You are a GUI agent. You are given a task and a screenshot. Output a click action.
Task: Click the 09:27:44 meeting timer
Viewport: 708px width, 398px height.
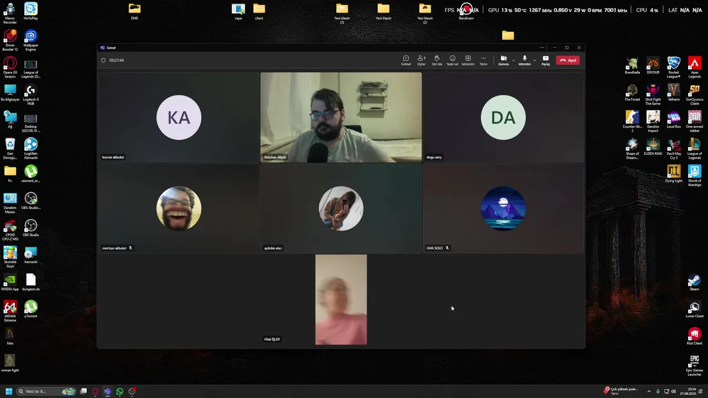point(117,60)
